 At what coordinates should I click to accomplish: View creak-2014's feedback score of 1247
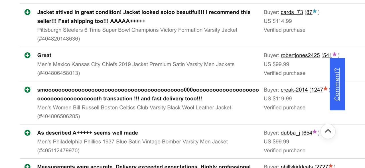[317, 90]
